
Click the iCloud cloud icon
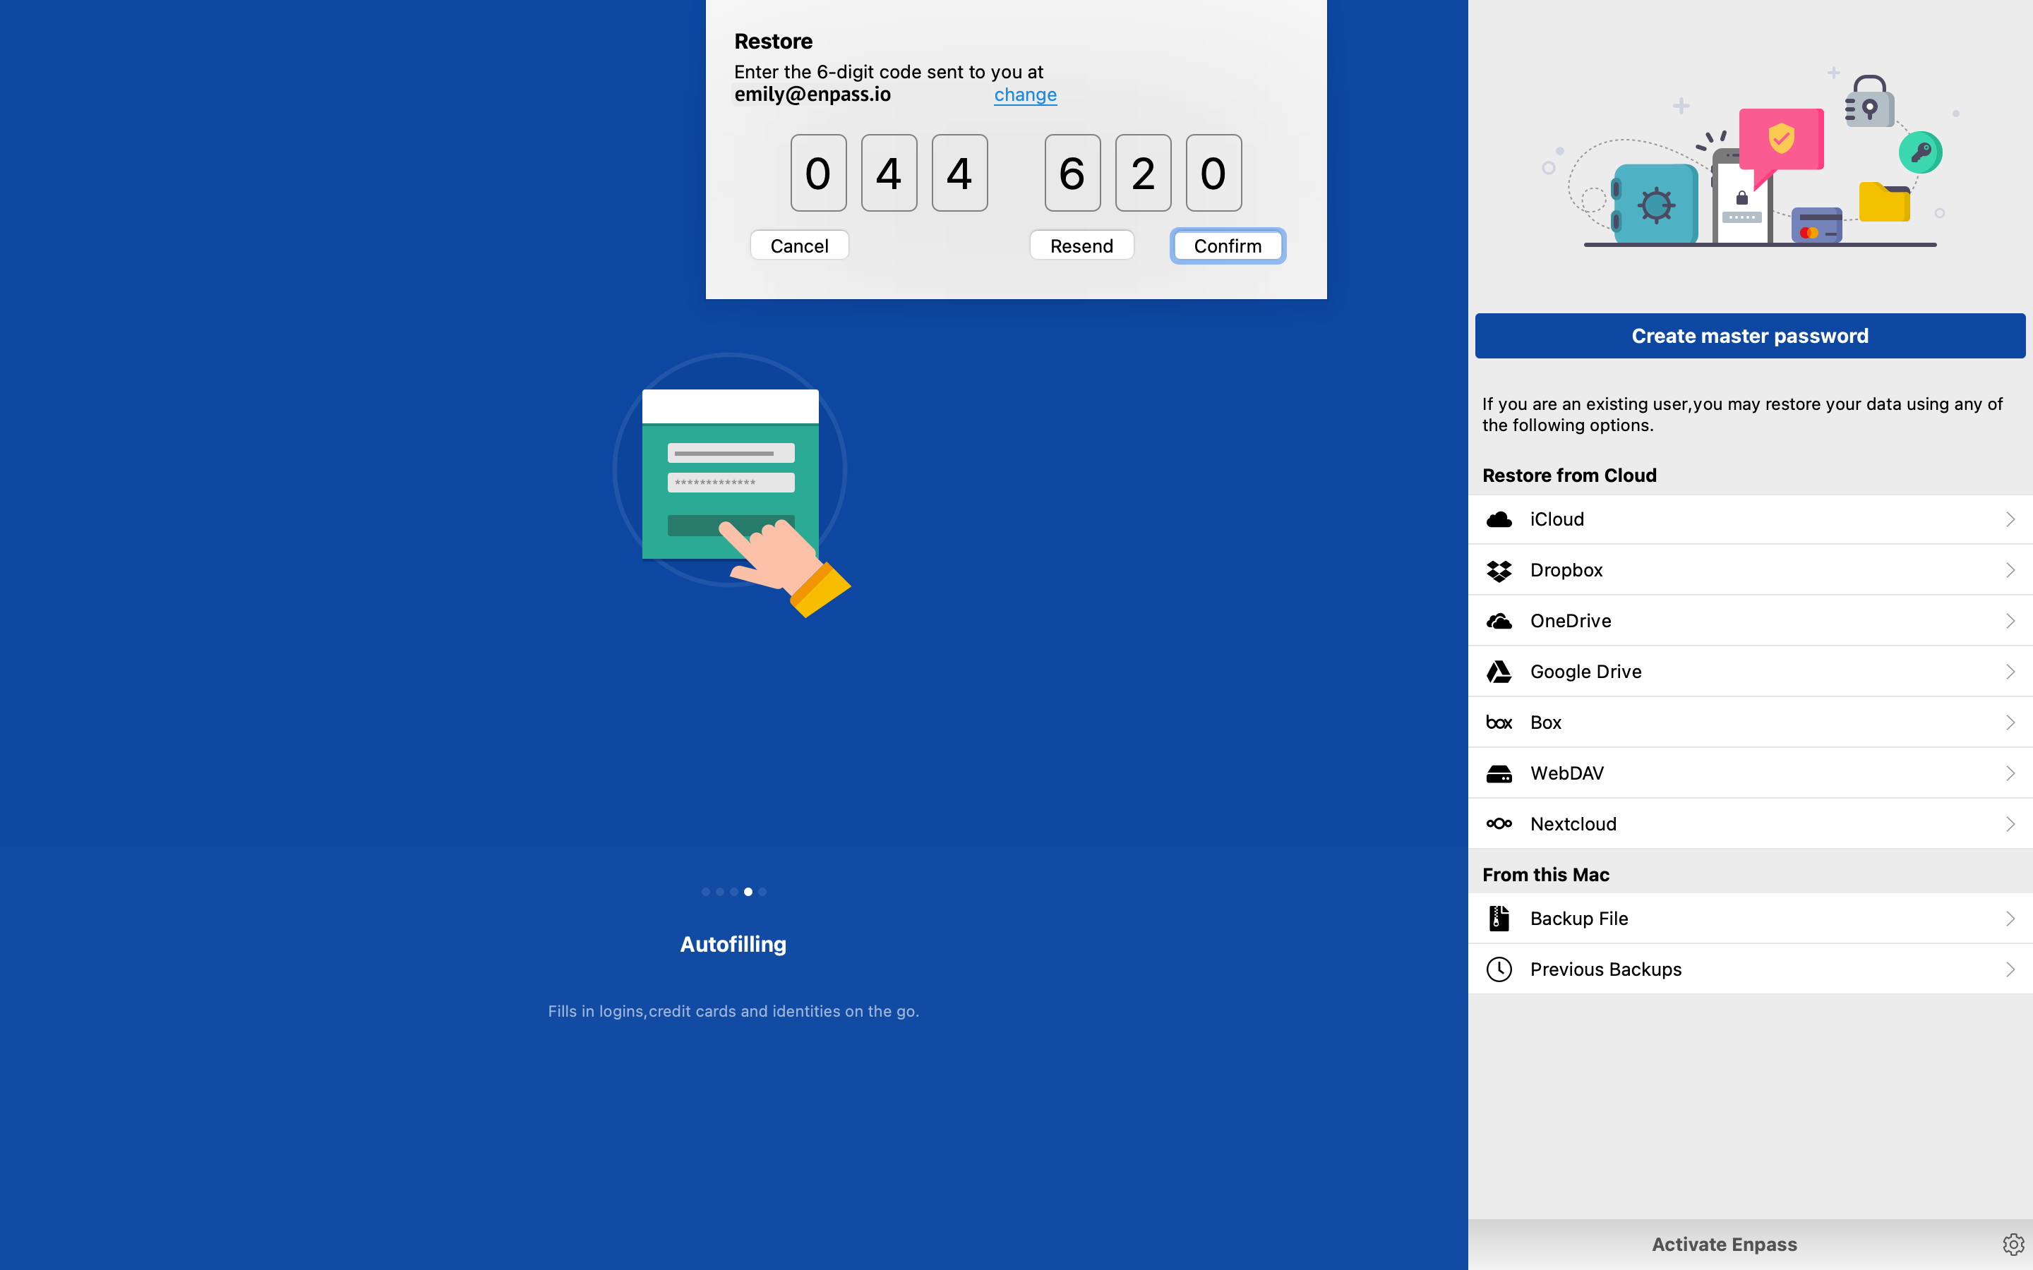tap(1499, 519)
